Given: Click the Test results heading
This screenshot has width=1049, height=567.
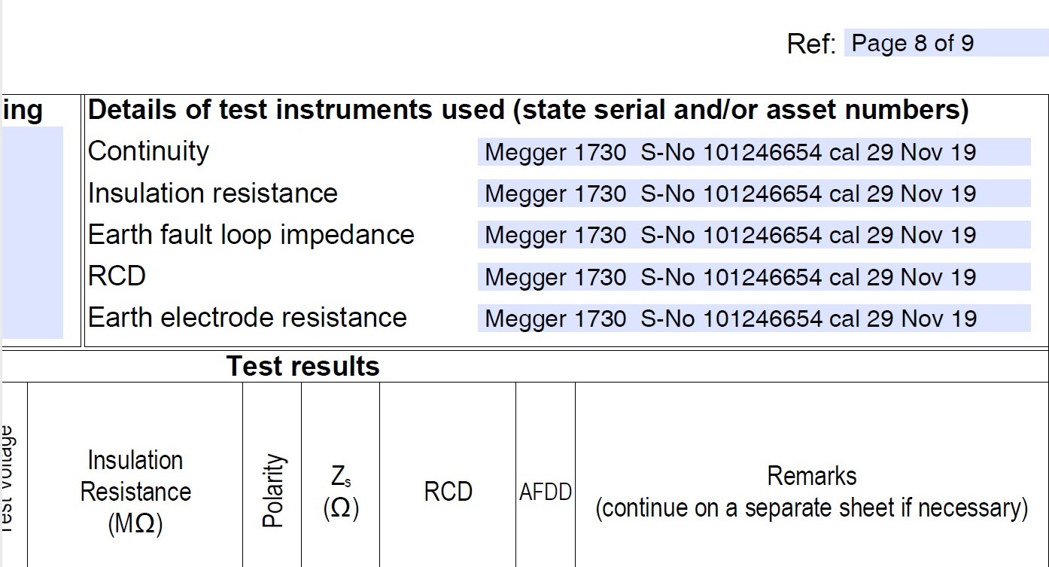Looking at the screenshot, I should (x=303, y=366).
